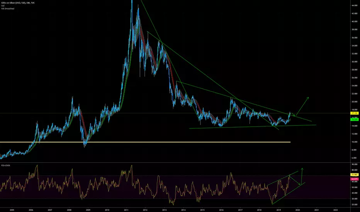Viewport: 360px width, 212px height.
Task: Click 26.000 on the price axis
Action: pos(354,78)
